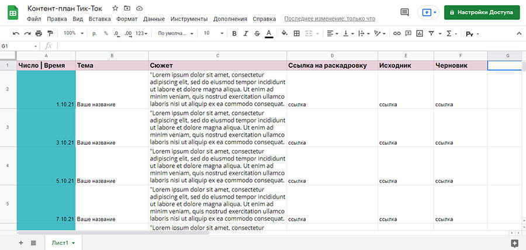Viewport: 526px width, 250px height.
Task: Expand the 100% zoom dropdown
Action: click(x=74, y=33)
